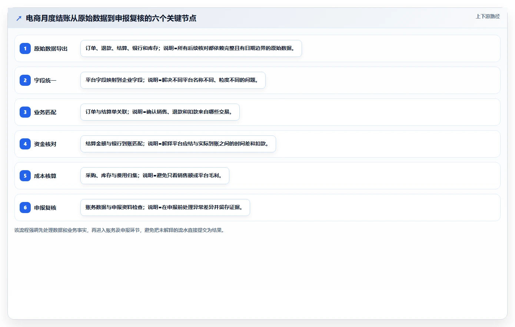The image size is (515, 327).
Task: Open the description box starting 平台字段映射到企业字段
Action: click(x=173, y=80)
